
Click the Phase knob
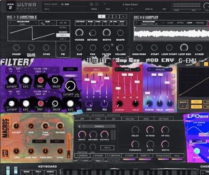tap(16, 48)
